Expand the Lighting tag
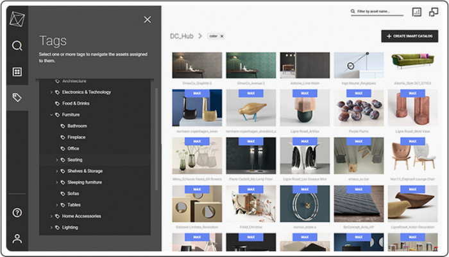 click(x=51, y=227)
